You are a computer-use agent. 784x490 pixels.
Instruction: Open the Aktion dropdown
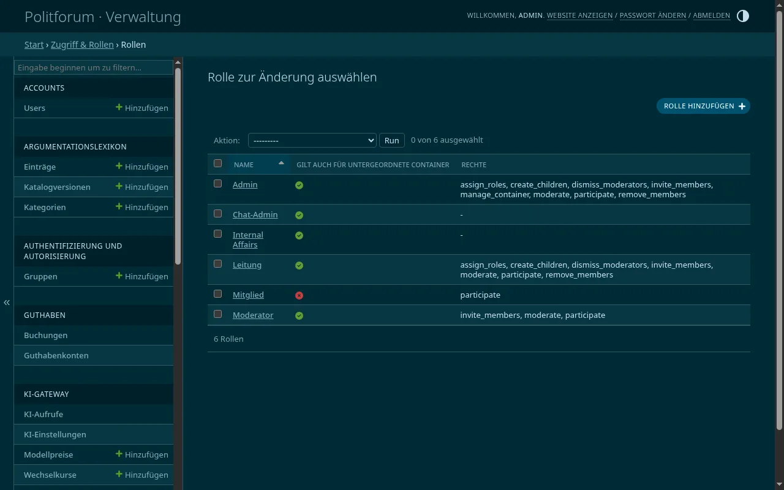(x=312, y=140)
